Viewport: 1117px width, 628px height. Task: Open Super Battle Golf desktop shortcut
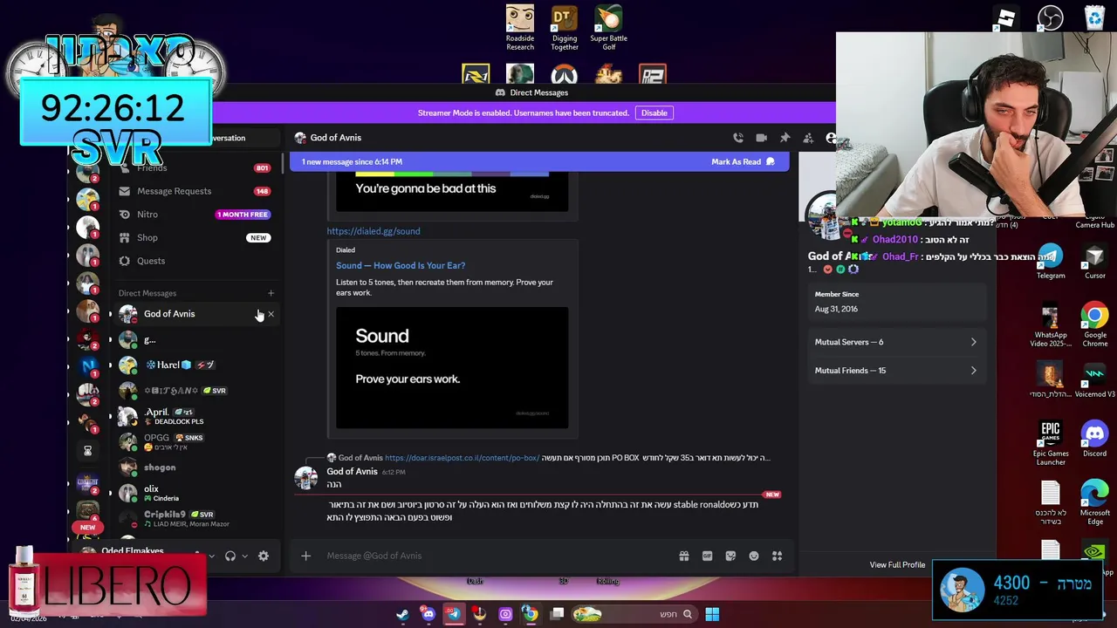[x=609, y=28]
